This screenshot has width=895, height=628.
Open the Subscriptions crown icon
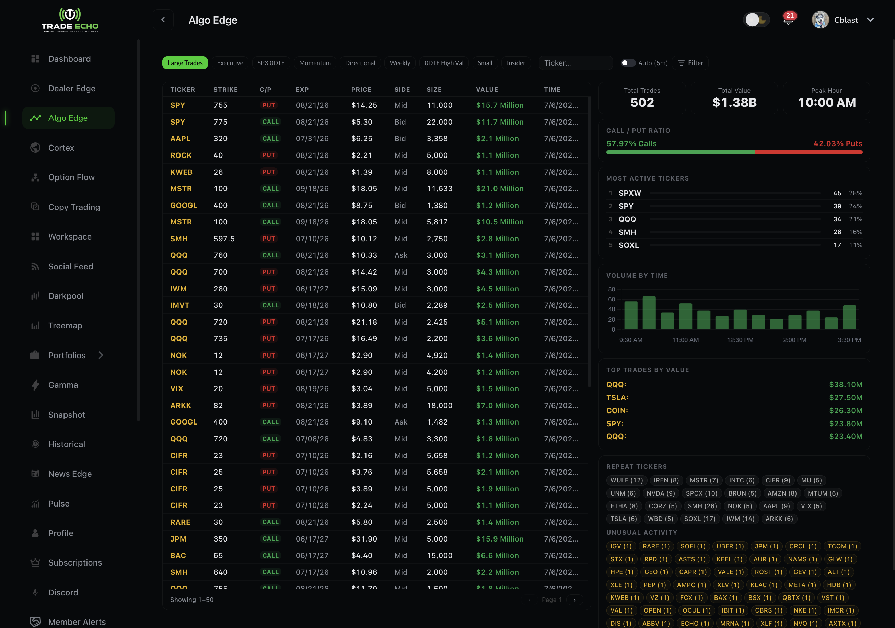(35, 562)
